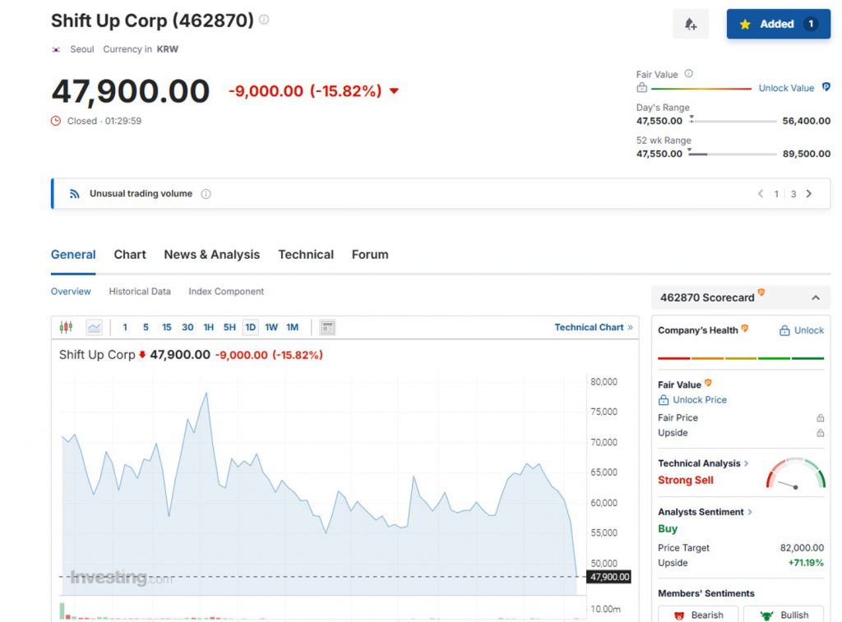Click Unlock for Company's Health

pos(801,330)
